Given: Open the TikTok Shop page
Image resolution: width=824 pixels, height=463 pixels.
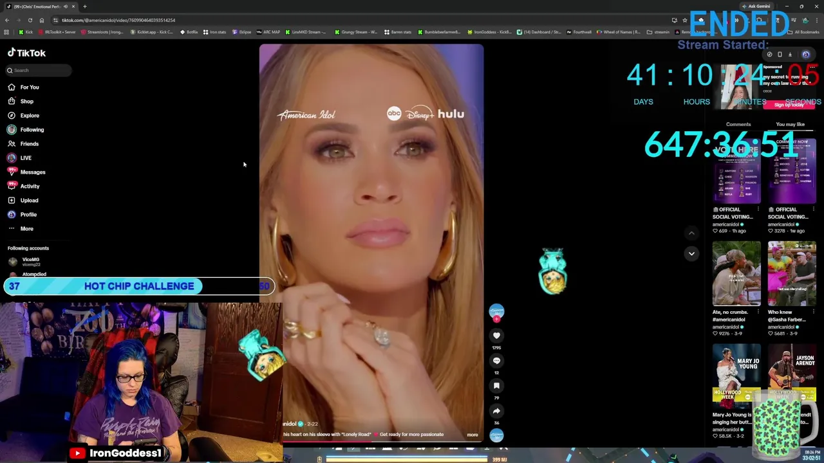Looking at the screenshot, I should click(x=21, y=101).
